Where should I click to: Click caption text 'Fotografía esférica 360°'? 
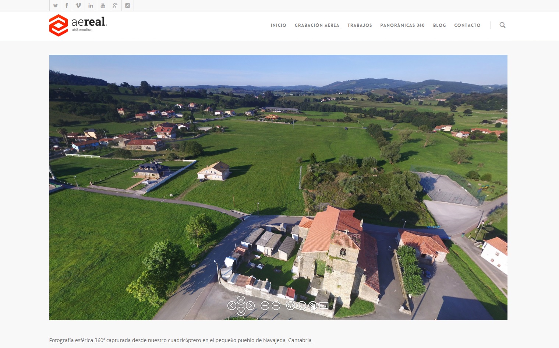(77, 340)
